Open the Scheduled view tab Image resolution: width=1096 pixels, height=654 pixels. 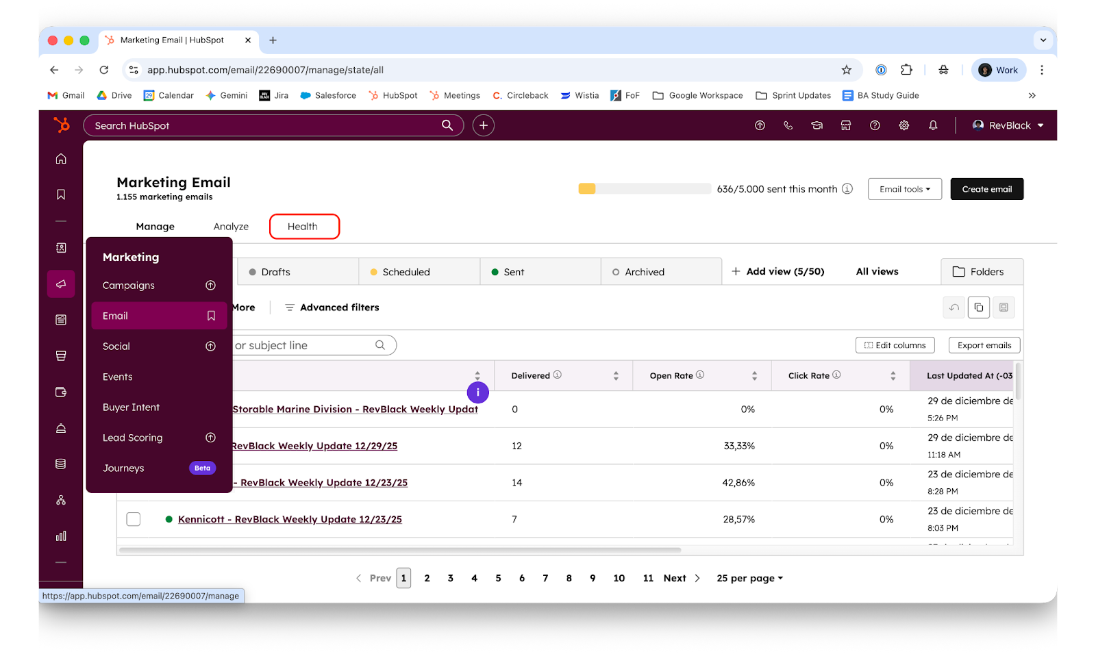[x=419, y=272]
